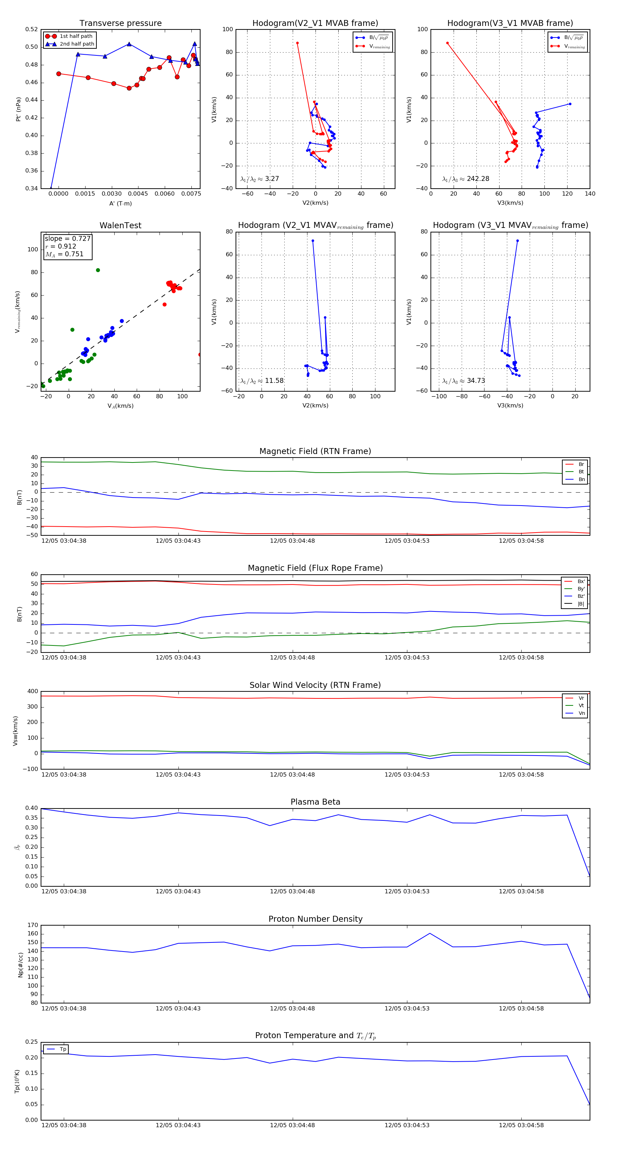The image size is (631, 1157).
Task: Click the "Vremaining" legend entry in V3_V1 MVAB hodogram
Action: [x=568, y=46]
